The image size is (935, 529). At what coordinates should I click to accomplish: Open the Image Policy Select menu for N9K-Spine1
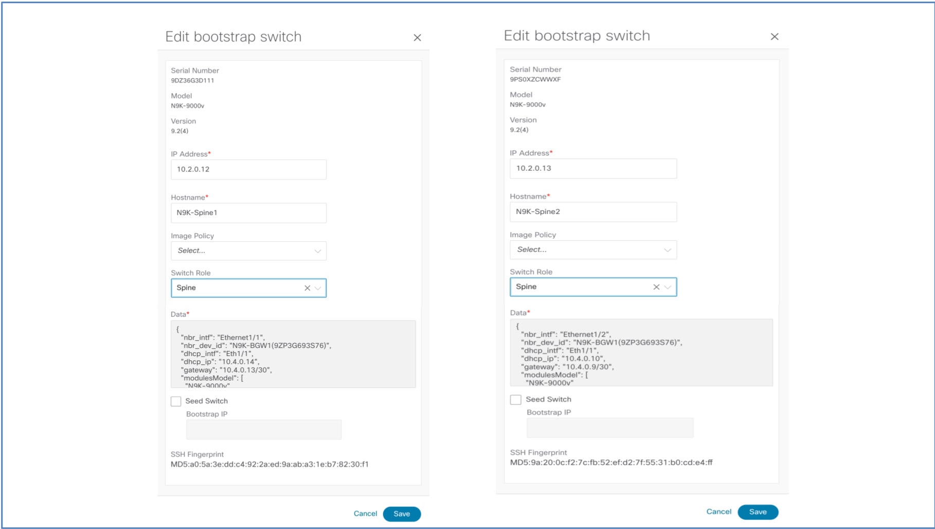coord(248,251)
